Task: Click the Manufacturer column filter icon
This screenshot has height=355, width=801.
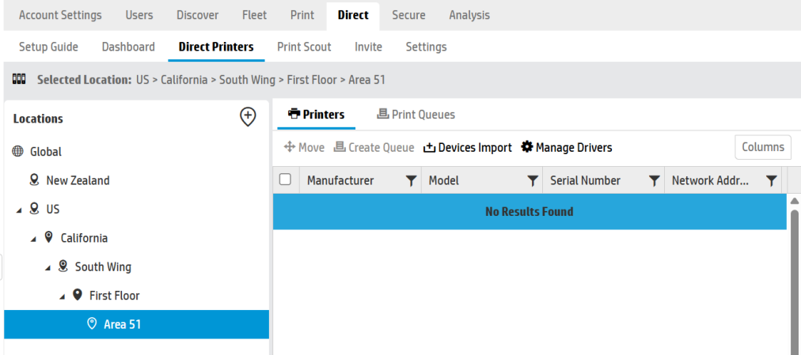Action: [411, 181]
